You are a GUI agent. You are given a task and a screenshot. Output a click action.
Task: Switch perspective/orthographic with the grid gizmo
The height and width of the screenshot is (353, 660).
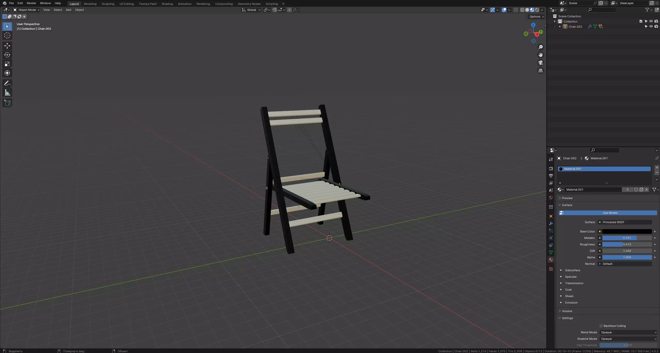(x=540, y=70)
